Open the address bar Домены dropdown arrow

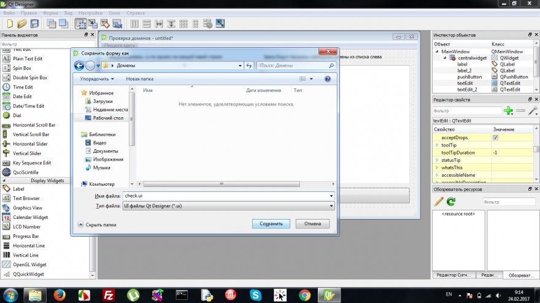click(x=240, y=66)
